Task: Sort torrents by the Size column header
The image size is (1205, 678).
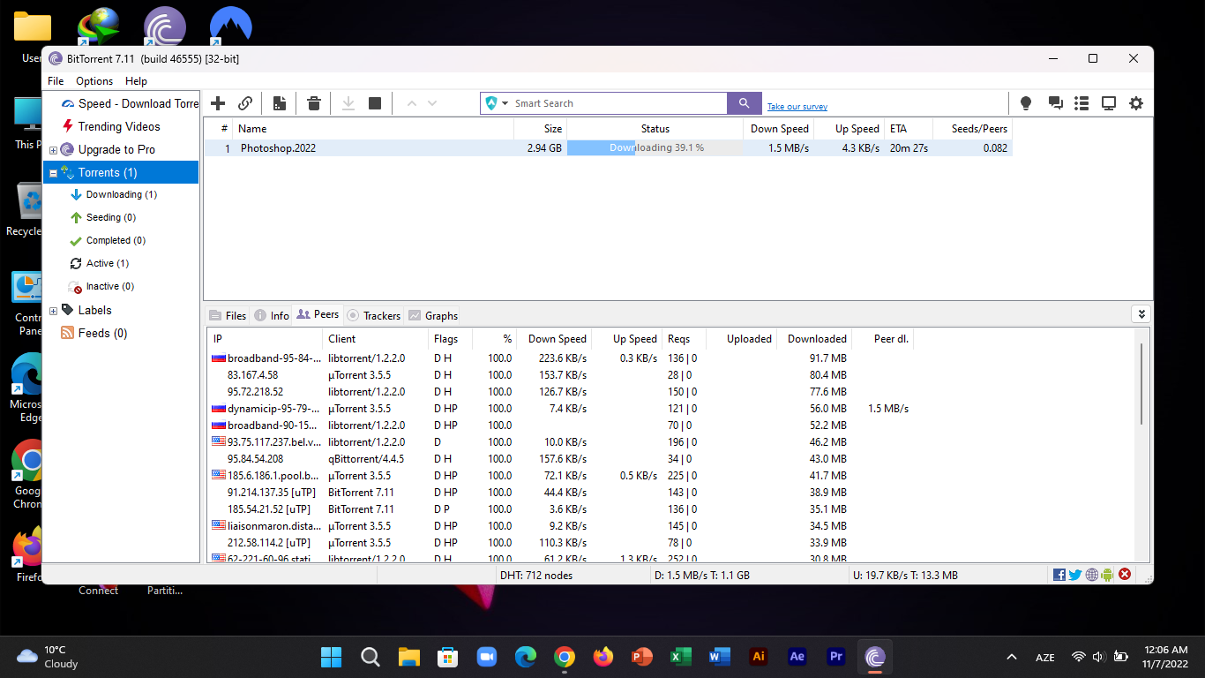Action: [x=540, y=129]
